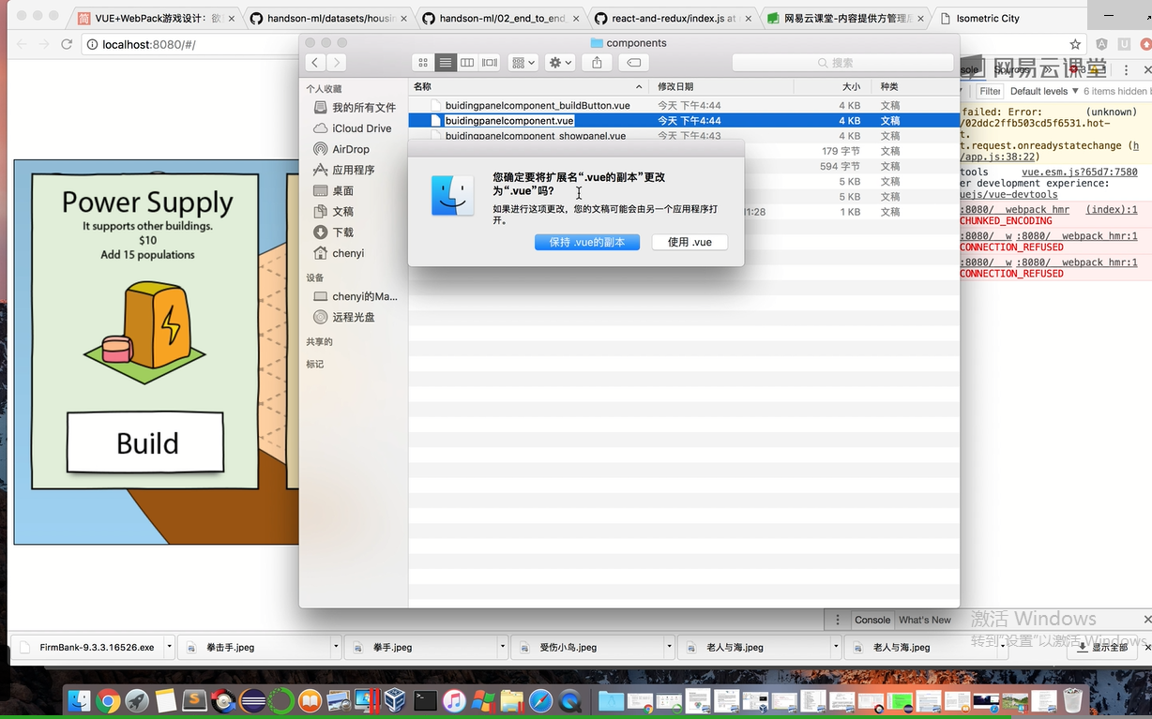This screenshot has height=719, width=1152.
Task: Click 使用 .vue button in dialog
Action: (690, 242)
